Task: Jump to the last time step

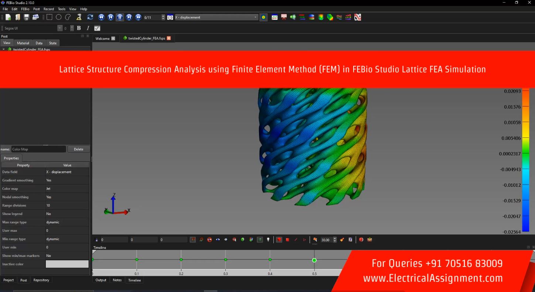Action: pyautogui.click(x=138, y=17)
